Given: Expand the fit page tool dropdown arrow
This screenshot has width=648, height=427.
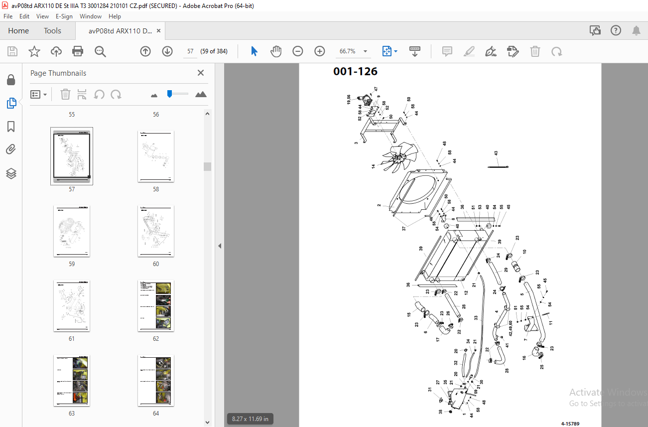Looking at the screenshot, I should click(x=396, y=51).
